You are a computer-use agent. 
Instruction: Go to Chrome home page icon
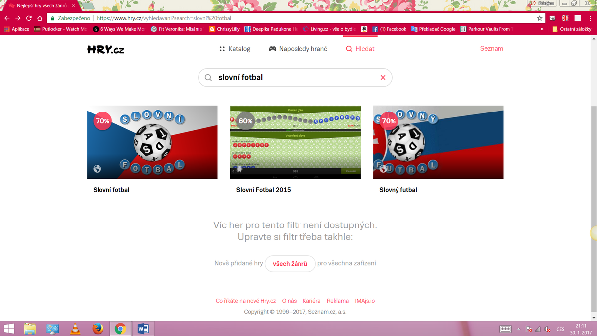click(40, 18)
